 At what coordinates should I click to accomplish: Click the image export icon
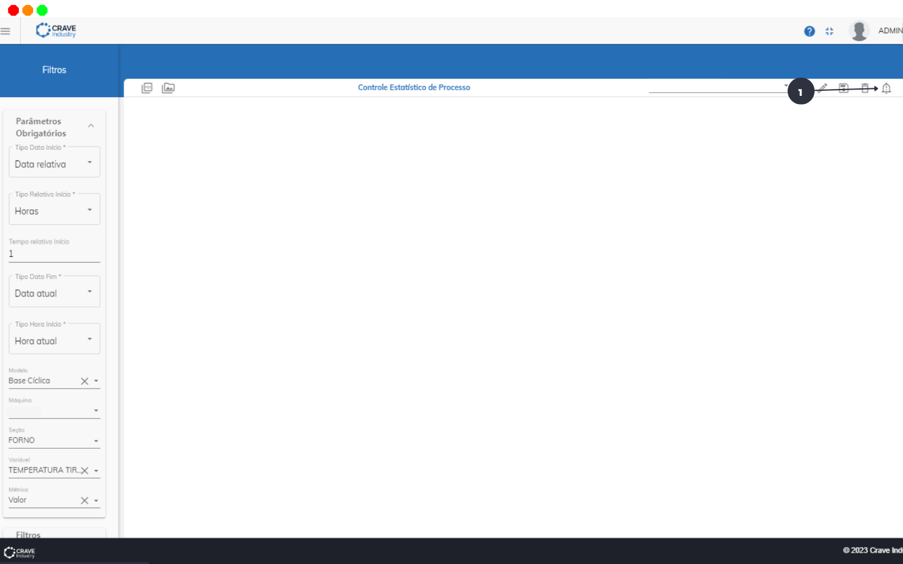[168, 88]
